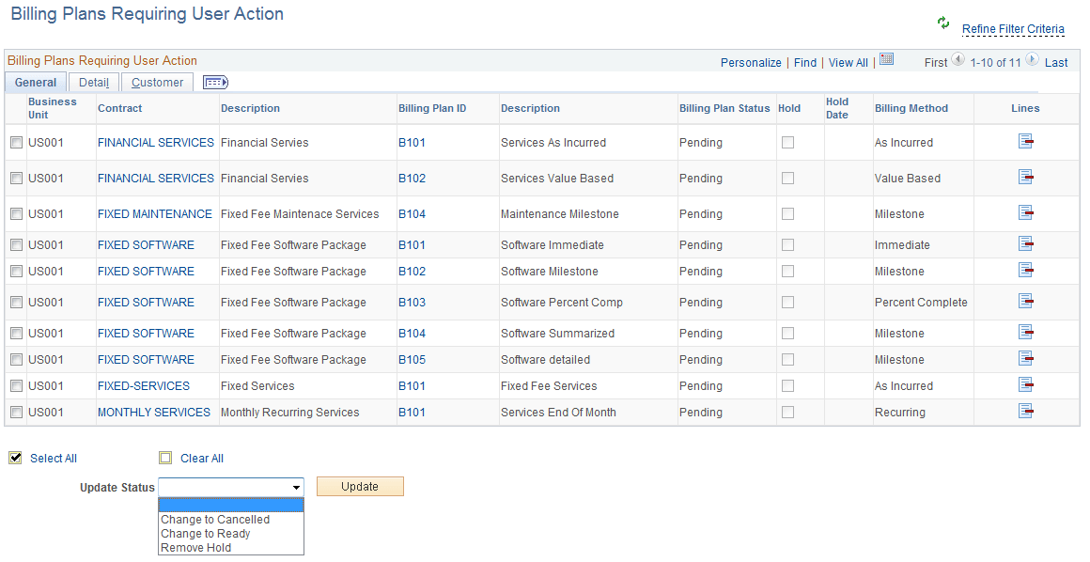This screenshot has width=1090, height=562.
Task: Click the show-all-columns keyboard icon
Action: tap(214, 83)
